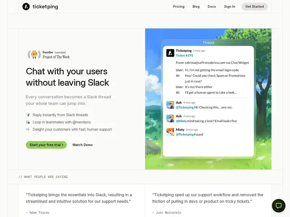
Task: Click the 'From: sabrina@saffronsabrina.com' line
Action: pos(212,63)
